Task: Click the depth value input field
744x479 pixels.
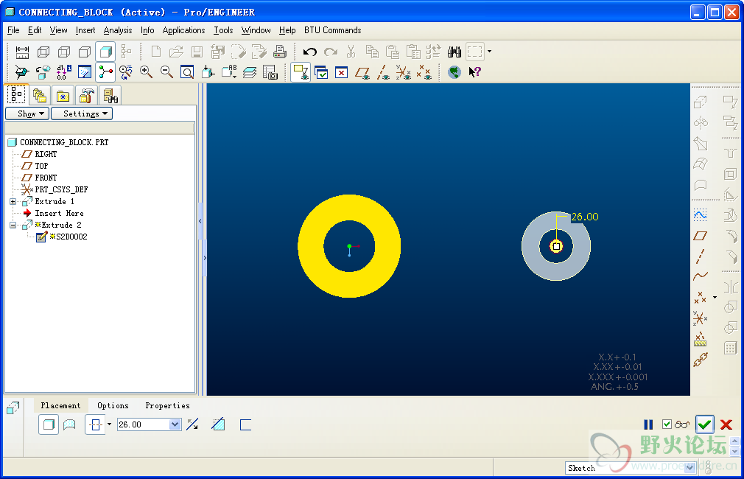Action: pyautogui.click(x=144, y=424)
